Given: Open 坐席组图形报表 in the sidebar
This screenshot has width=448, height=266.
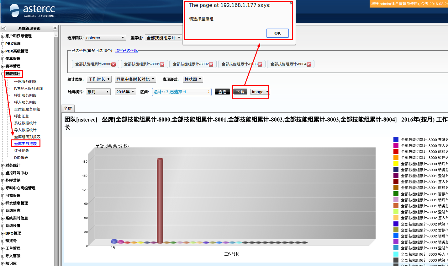Looking at the screenshot, I should click(x=27, y=137).
